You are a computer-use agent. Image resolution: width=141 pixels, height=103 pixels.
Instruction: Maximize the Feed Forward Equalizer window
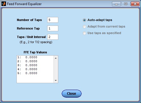coord(126,4)
